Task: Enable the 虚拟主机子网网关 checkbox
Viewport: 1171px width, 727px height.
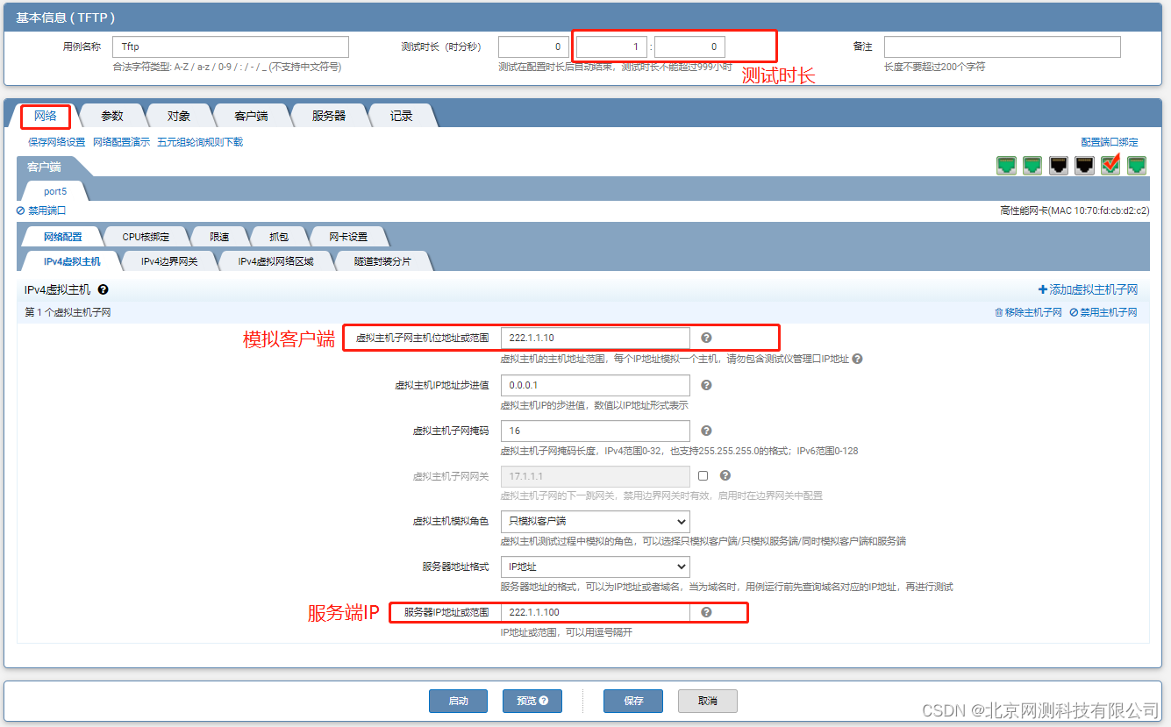Action: pos(703,476)
